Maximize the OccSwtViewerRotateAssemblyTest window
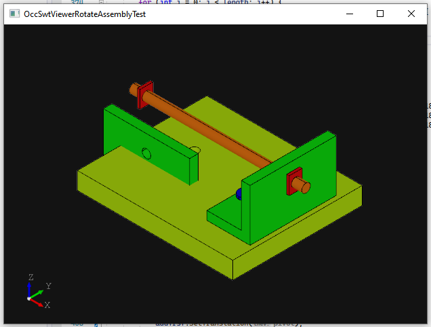 380,14
